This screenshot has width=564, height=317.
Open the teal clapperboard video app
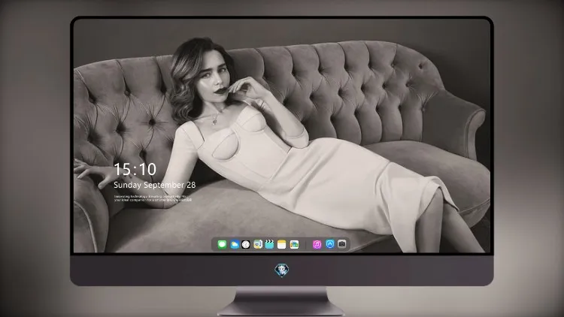[x=269, y=244]
